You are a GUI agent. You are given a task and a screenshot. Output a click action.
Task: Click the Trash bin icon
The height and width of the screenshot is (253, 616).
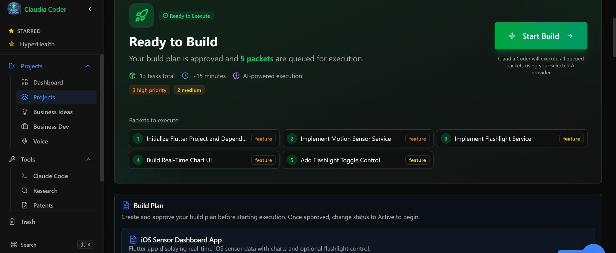tap(12, 222)
